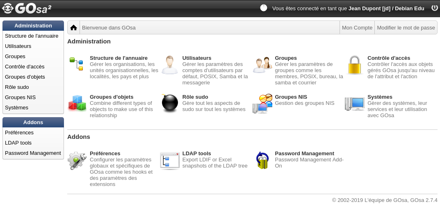440x204 pixels.
Task: Open the Utilisateurs title link in main panel
Action: pyautogui.click(x=197, y=58)
